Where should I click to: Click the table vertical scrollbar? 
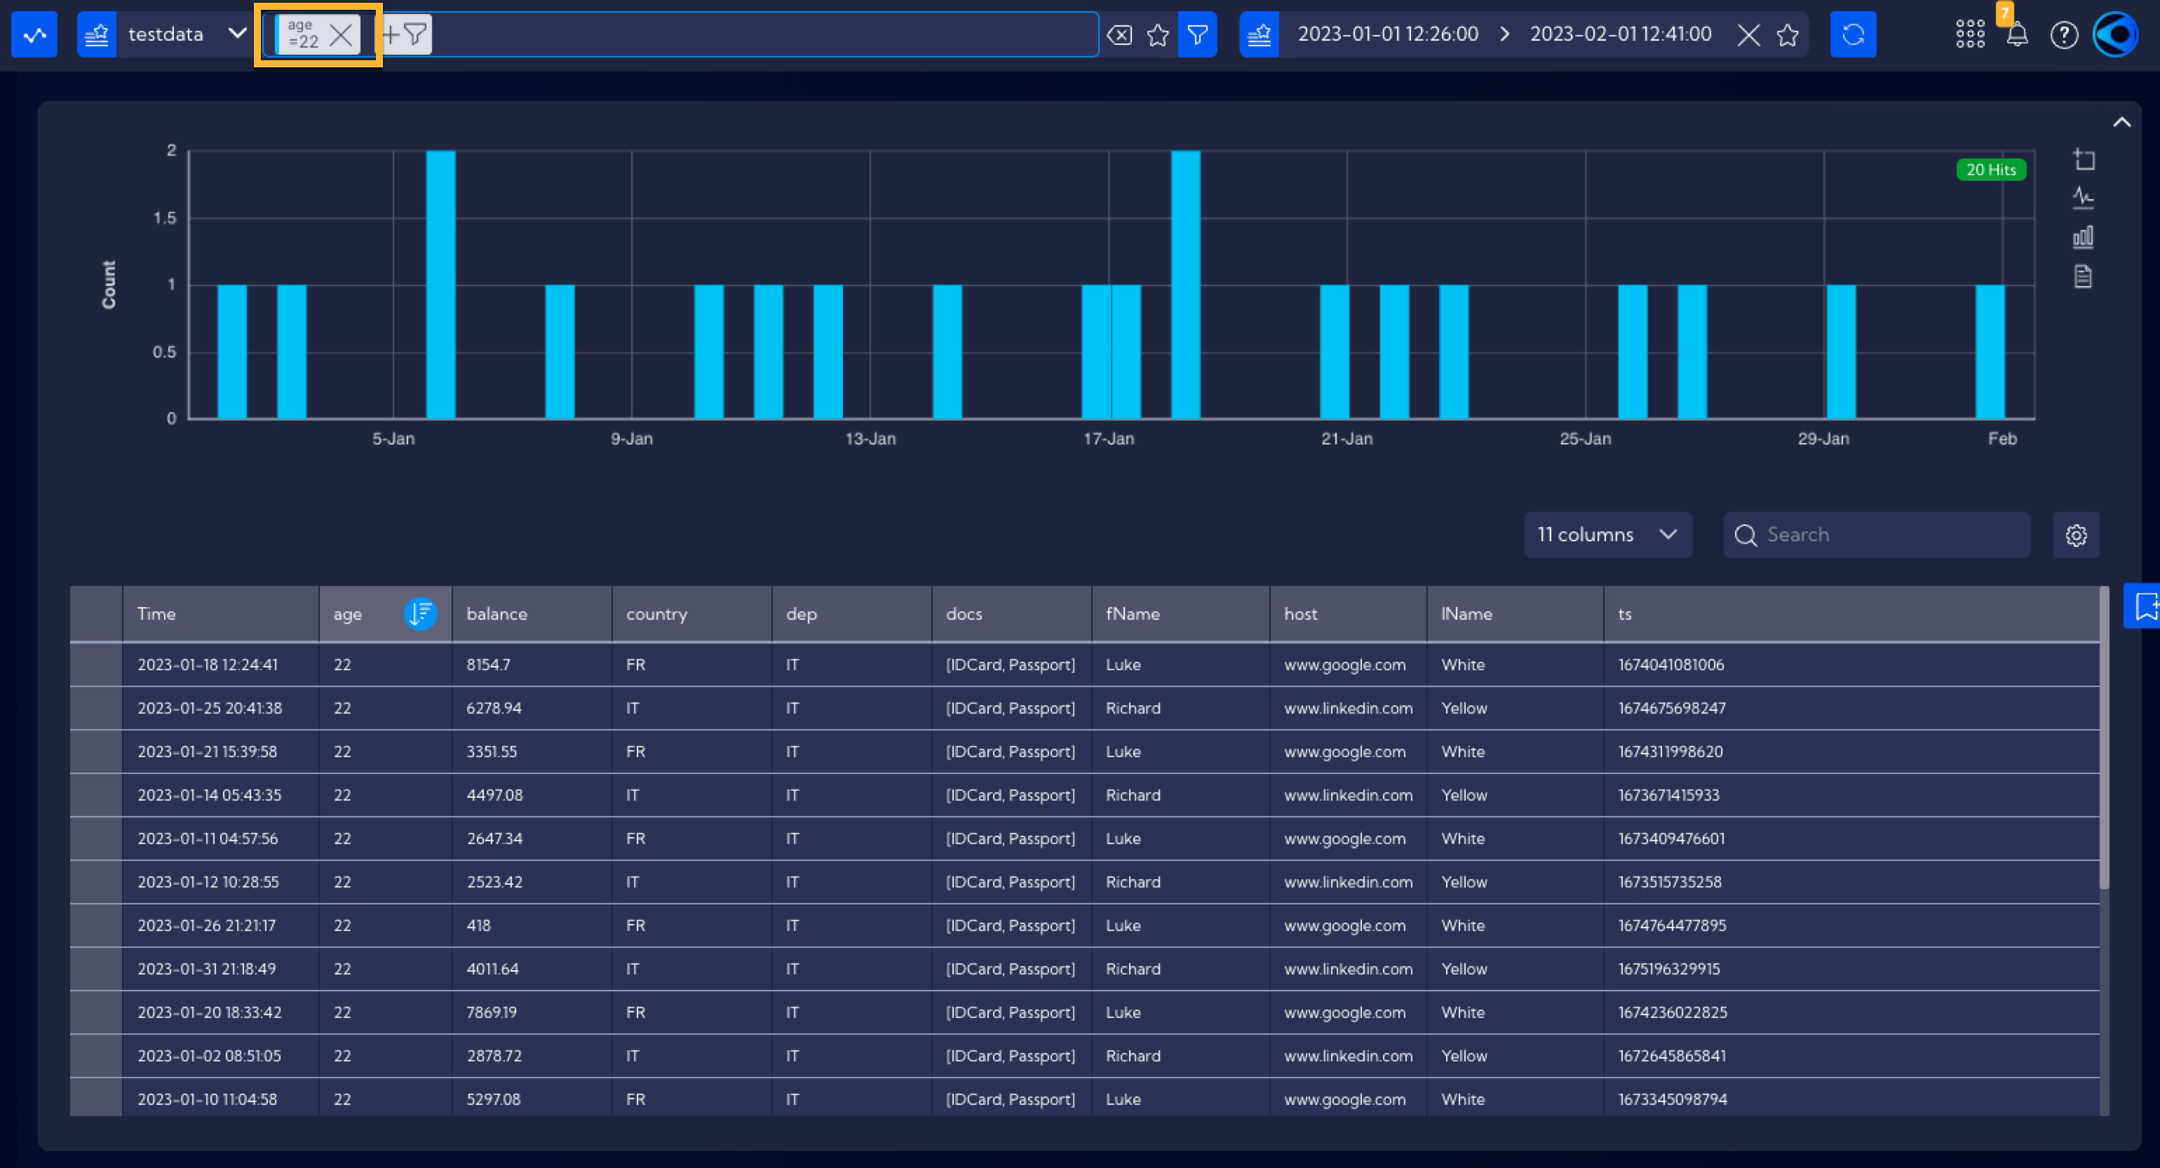[x=2104, y=738]
